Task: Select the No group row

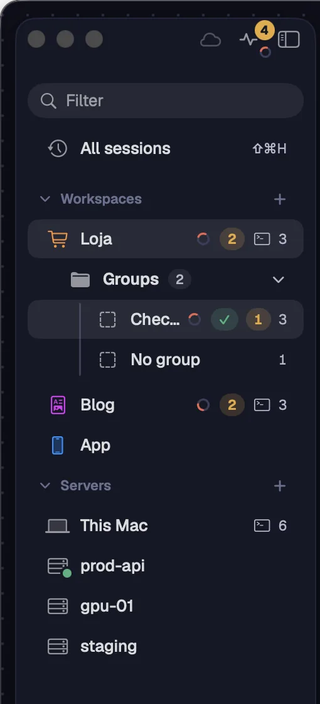Action: 166,360
